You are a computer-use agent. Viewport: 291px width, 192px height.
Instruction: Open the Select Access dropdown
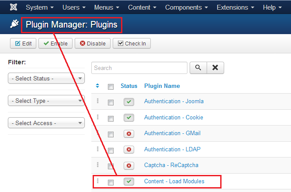(x=46, y=123)
